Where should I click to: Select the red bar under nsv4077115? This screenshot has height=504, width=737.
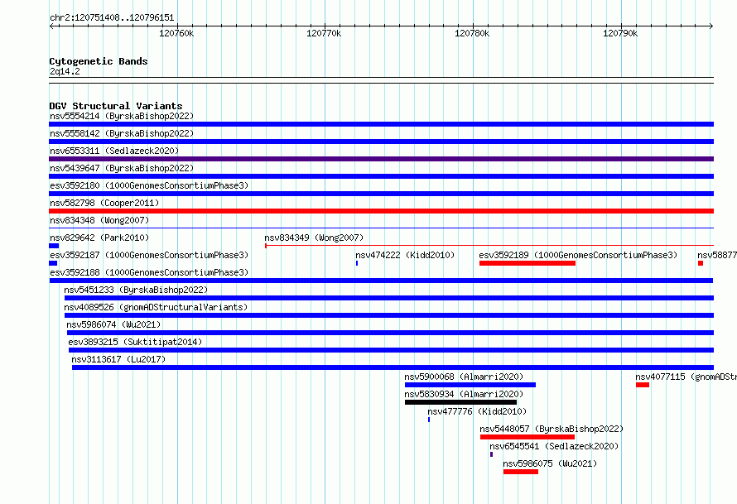[643, 385]
